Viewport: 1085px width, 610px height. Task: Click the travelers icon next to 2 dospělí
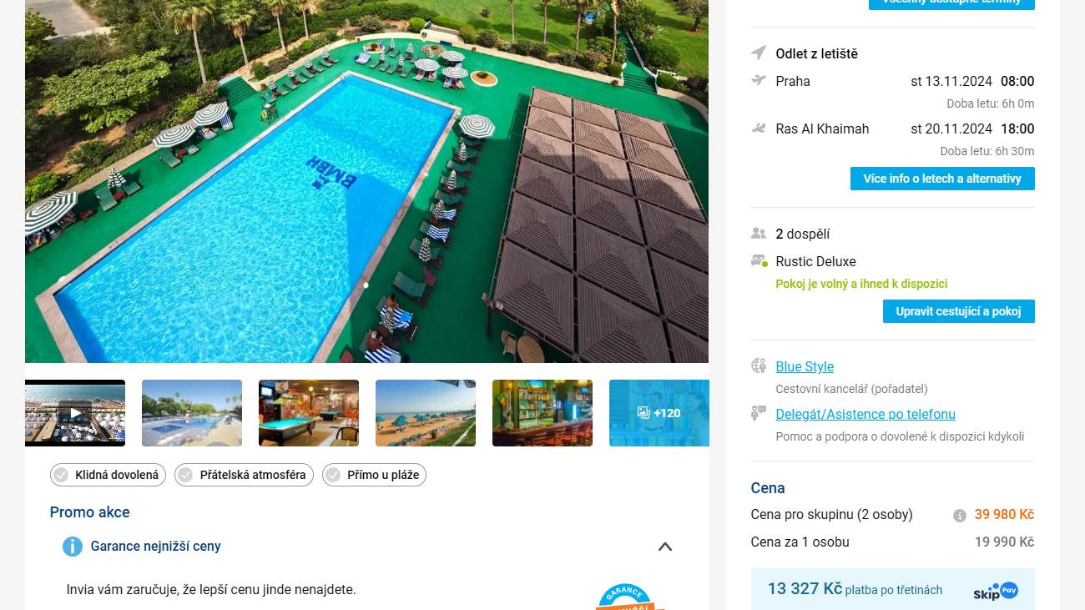pos(759,234)
